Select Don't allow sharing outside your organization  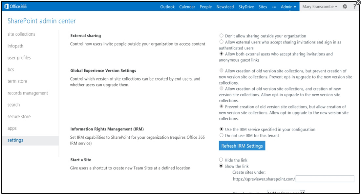coord(221,36)
